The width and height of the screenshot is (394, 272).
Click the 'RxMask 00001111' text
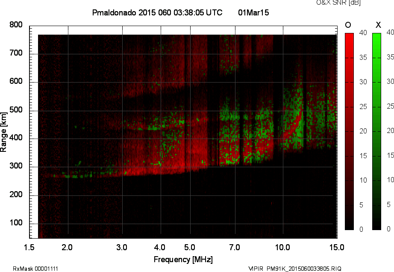point(35,269)
